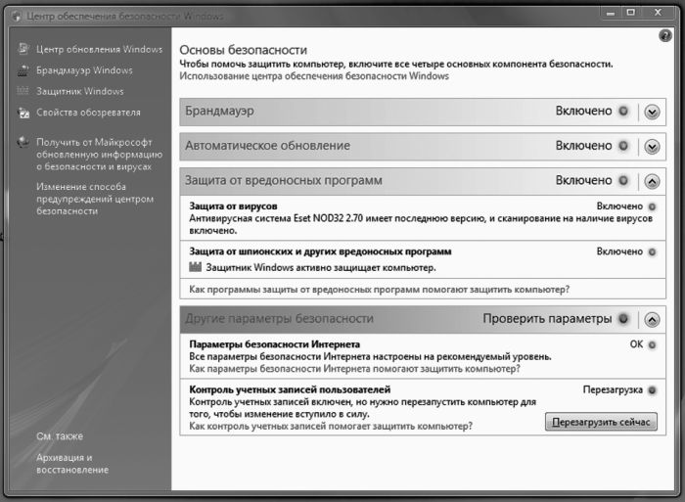The image size is (685, 502).
Task: Click the browser properties icon in sidebar
Action: pyautogui.click(x=23, y=113)
